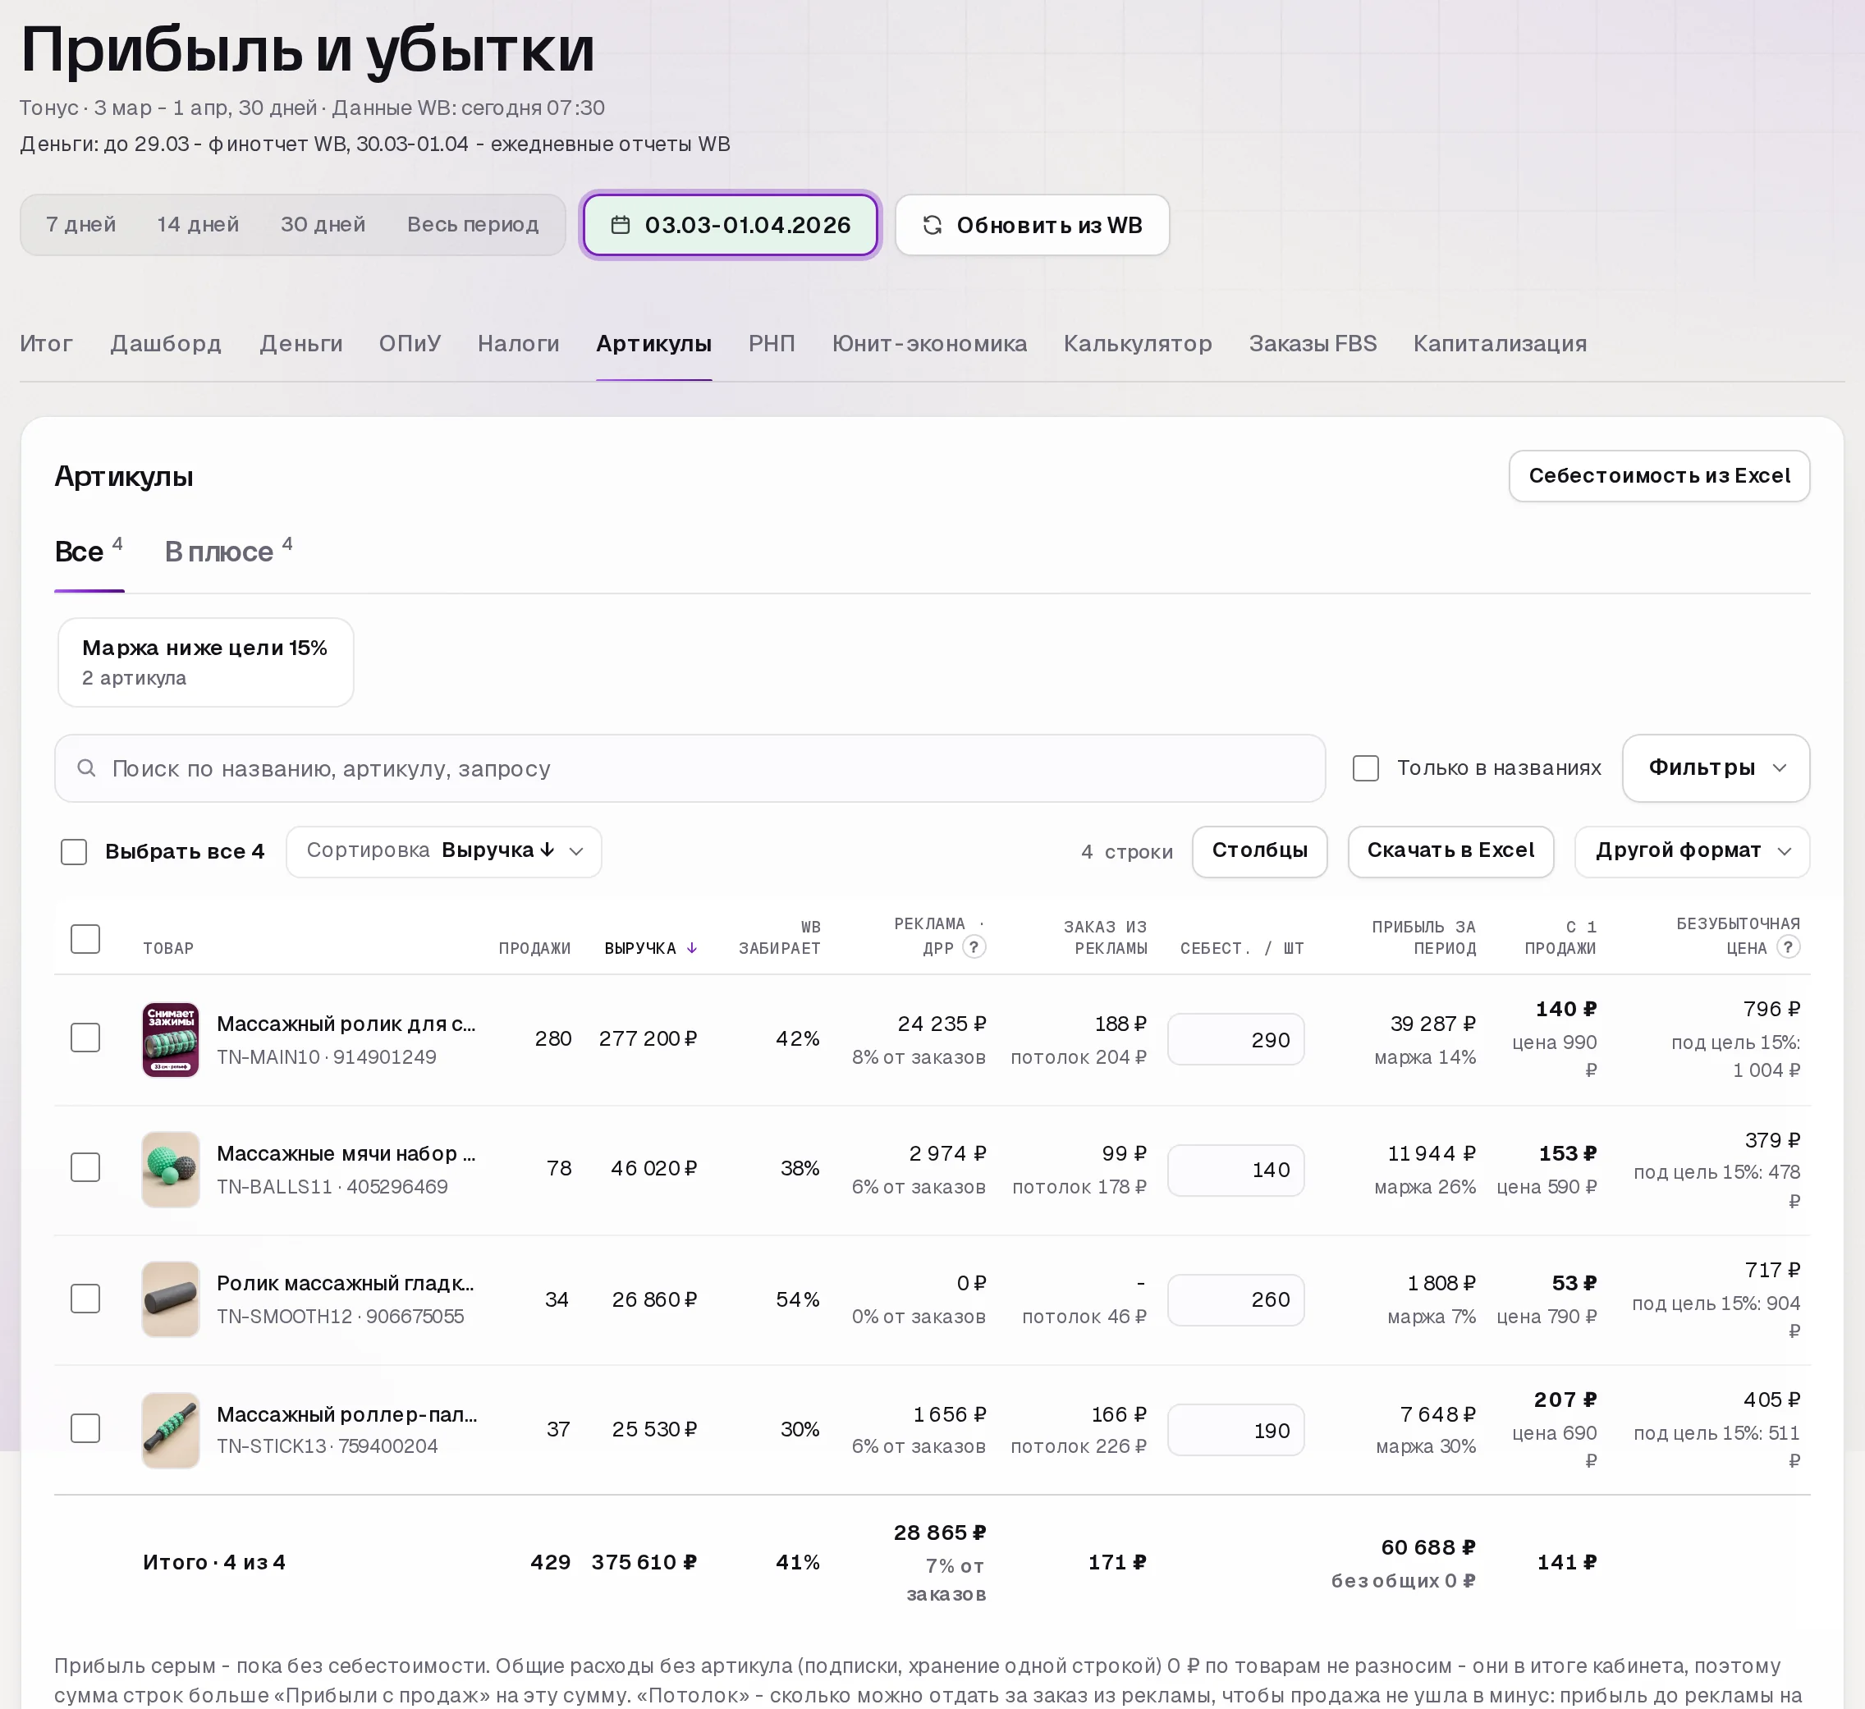Open the Ролик массажный гладкий product thumbnail
This screenshot has width=1865, height=1709.
pos(170,1299)
